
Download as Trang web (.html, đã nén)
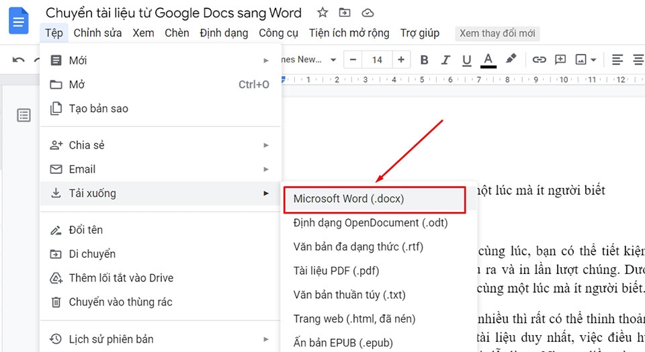point(379,318)
